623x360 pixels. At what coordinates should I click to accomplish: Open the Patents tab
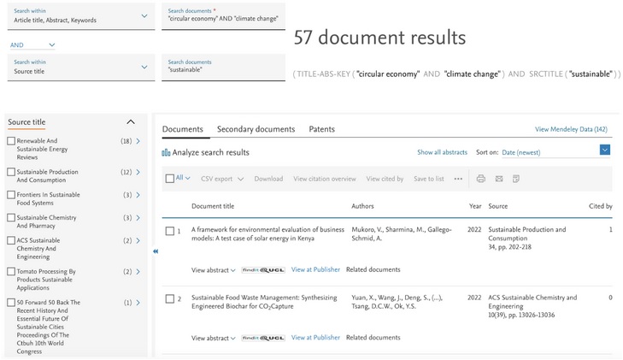(x=321, y=129)
